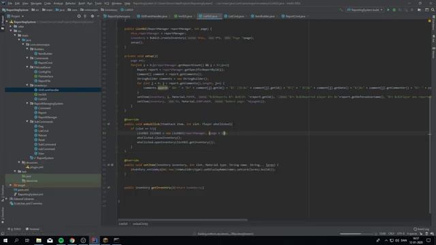Open search everywhere magnifier in top-right
This screenshot has height=245, width=436.
(x=433, y=10)
